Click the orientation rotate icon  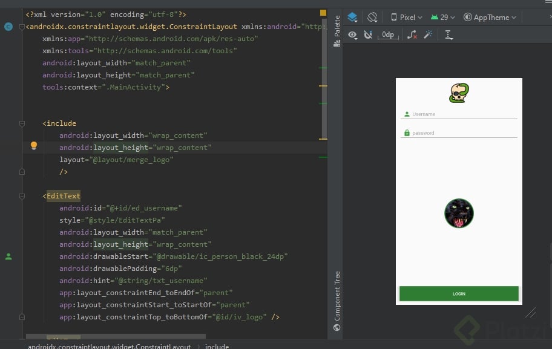[x=372, y=18]
